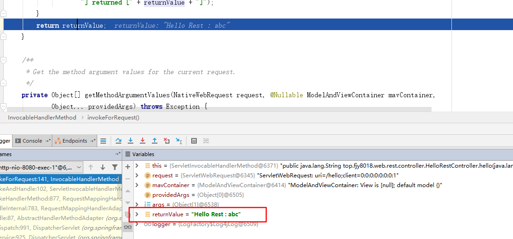Click the Step Into icon
Screen dimensions: 513x239
click(131, 141)
